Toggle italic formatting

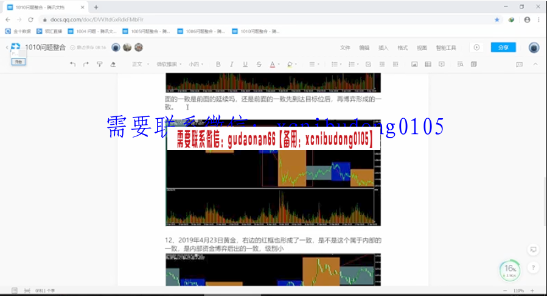click(232, 64)
